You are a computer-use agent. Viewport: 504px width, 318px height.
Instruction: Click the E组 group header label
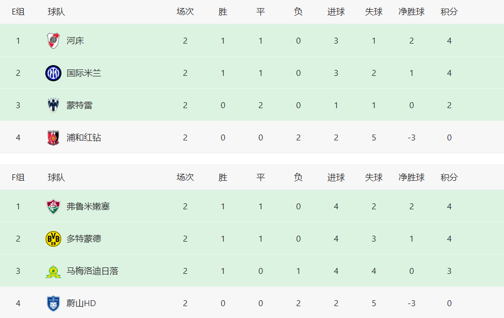[x=18, y=12]
